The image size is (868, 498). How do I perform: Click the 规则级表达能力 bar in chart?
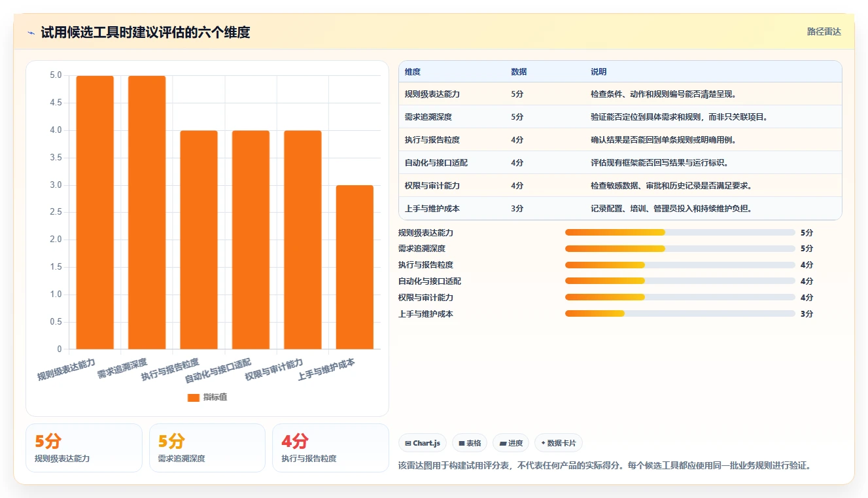(95, 212)
